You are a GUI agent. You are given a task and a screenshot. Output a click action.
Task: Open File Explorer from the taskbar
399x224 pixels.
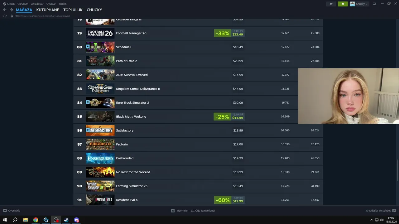pyautogui.click(x=26, y=220)
